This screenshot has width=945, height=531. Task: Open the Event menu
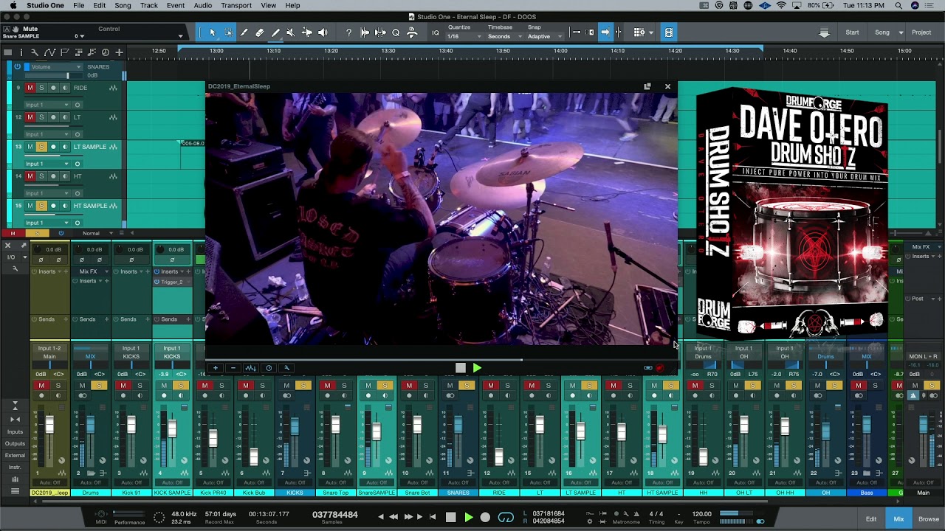pyautogui.click(x=176, y=5)
